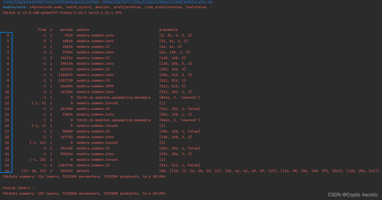Select arguments [64, 64, 1]
Screen dimensions: 382x200
tap(170, 47)
